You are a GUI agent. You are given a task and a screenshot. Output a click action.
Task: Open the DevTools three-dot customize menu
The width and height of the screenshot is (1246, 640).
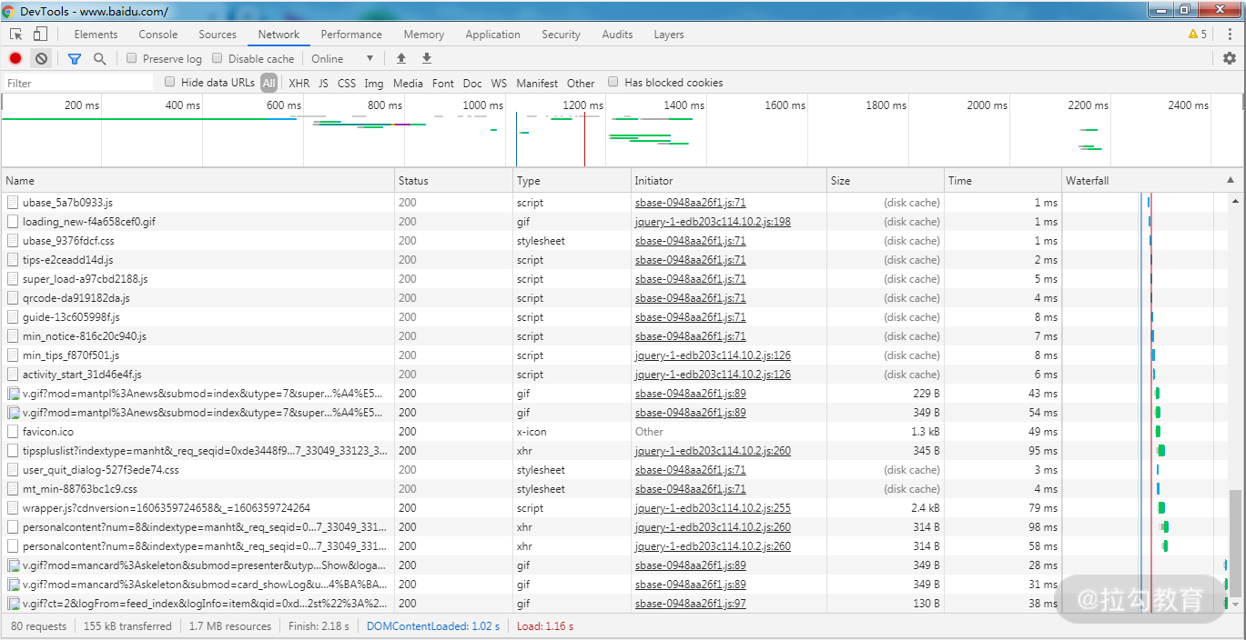click(x=1230, y=35)
